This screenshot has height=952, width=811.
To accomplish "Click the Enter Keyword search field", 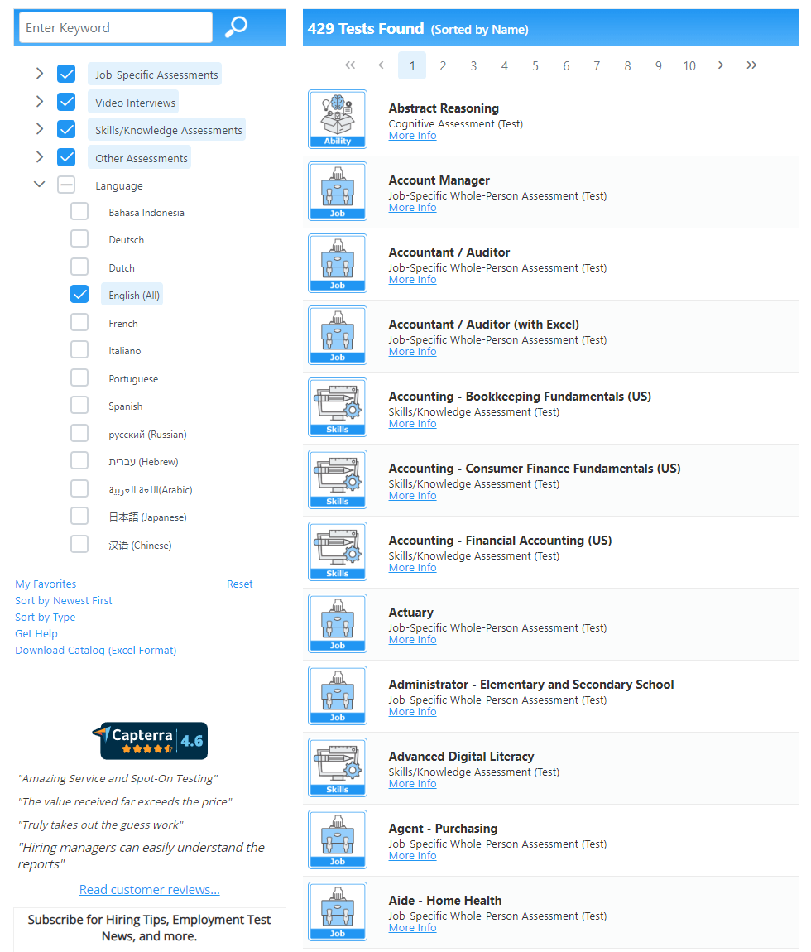I will (115, 27).
